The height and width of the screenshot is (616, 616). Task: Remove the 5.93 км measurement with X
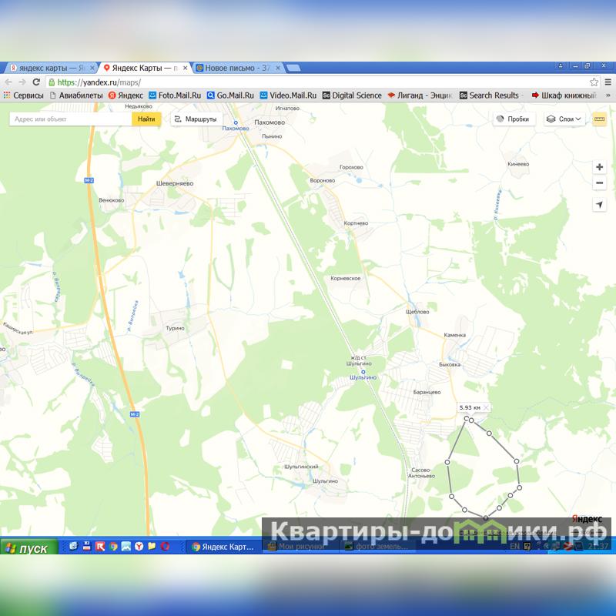point(486,407)
